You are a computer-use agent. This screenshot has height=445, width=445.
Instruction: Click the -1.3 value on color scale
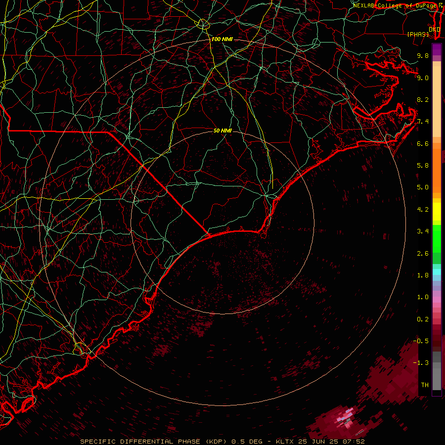point(421,363)
